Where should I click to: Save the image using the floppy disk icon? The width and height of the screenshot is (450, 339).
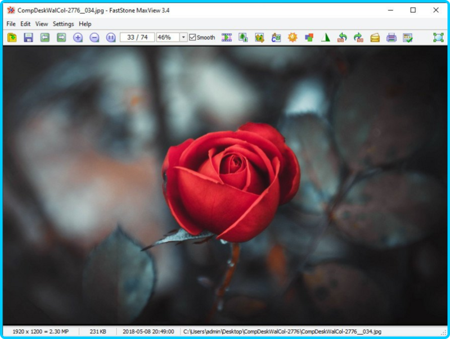(x=29, y=38)
